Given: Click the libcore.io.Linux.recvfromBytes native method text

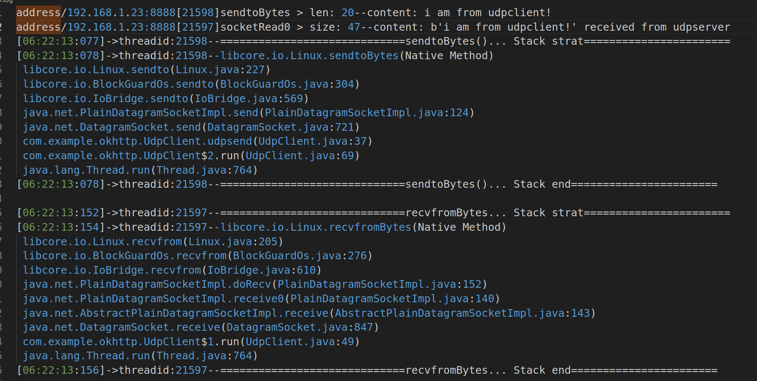Looking at the screenshot, I should click(x=363, y=227).
